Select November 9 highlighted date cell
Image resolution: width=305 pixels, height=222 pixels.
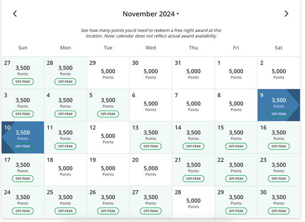click(x=279, y=105)
